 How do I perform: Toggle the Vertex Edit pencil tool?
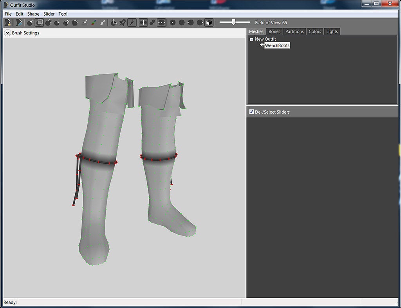click(x=132, y=23)
